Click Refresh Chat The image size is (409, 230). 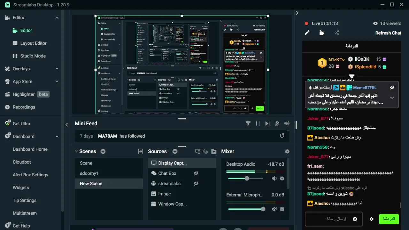[388, 33]
